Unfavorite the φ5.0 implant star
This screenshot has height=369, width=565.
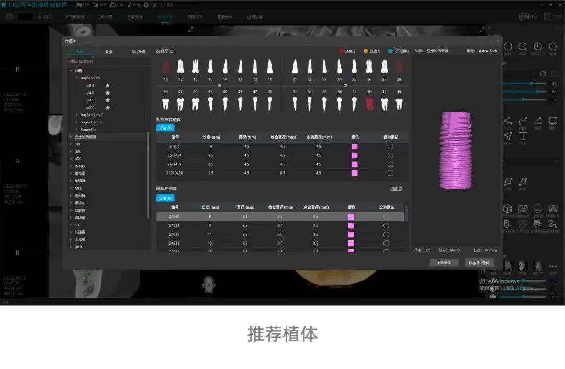point(108,107)
